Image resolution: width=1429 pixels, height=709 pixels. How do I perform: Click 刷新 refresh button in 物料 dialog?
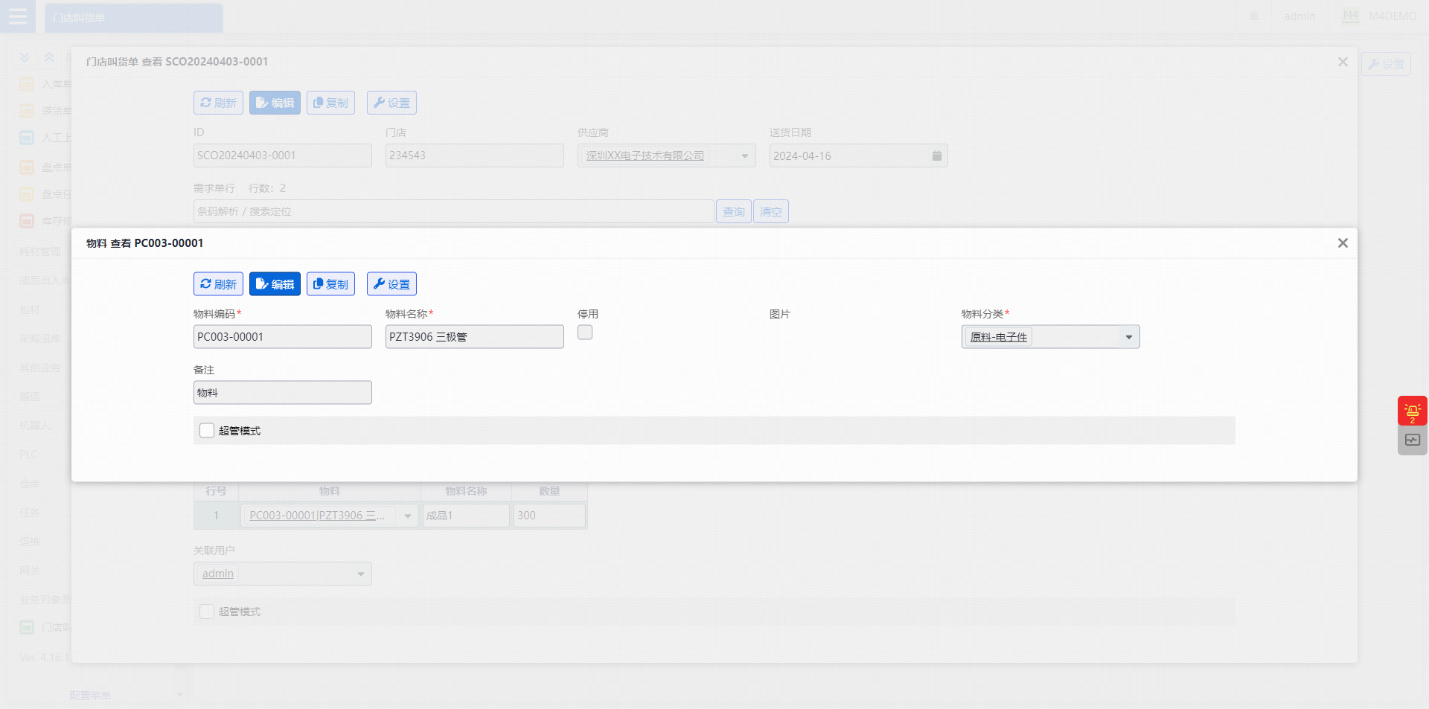218,284
